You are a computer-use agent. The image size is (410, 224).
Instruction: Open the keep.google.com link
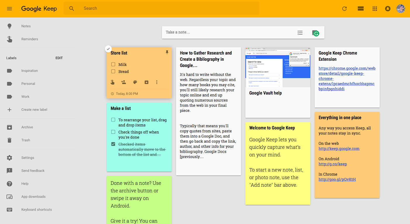tap(339, 149)
